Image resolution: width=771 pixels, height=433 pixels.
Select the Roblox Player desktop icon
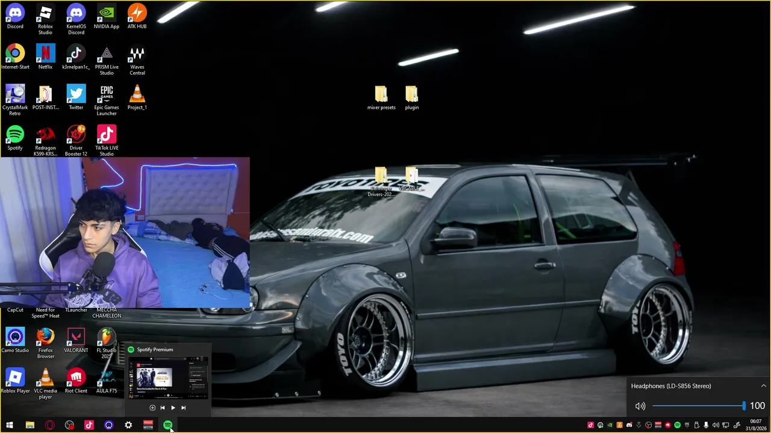[x=15, y=381]
